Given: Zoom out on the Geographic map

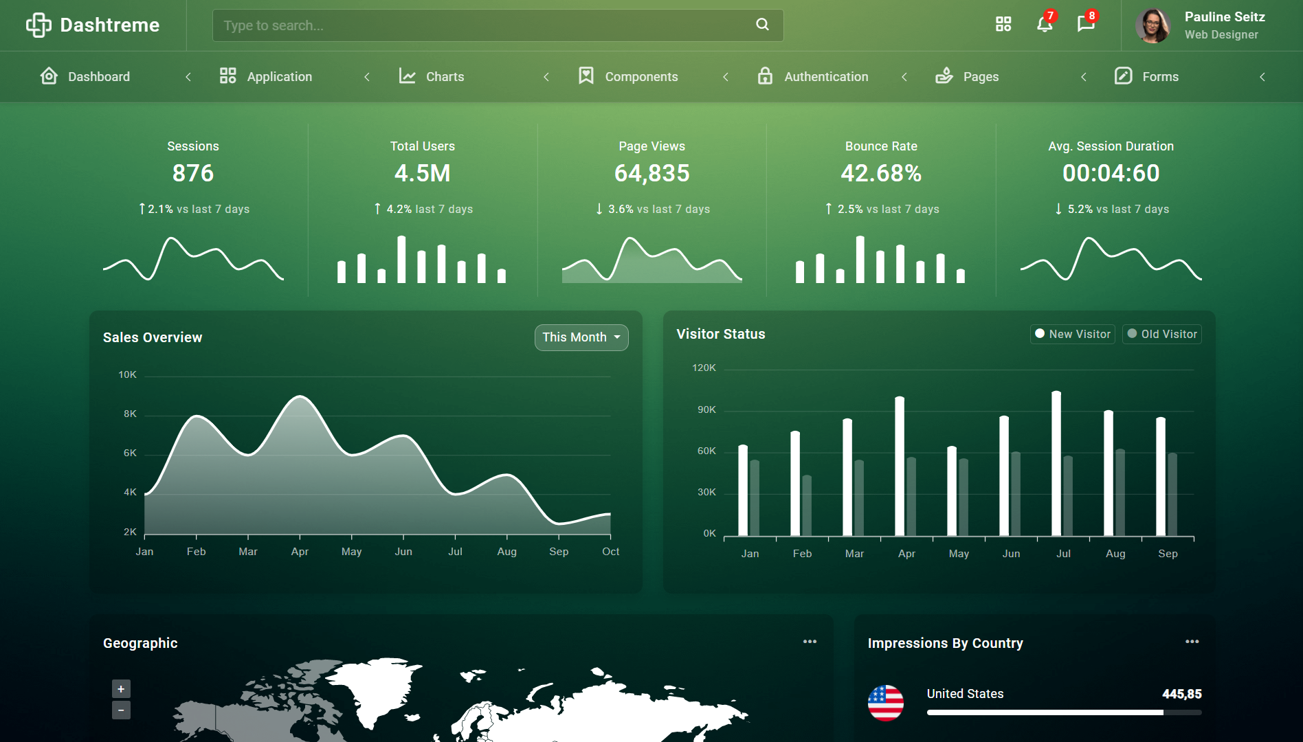Looking at the screenshot, I should pos(121,710).
